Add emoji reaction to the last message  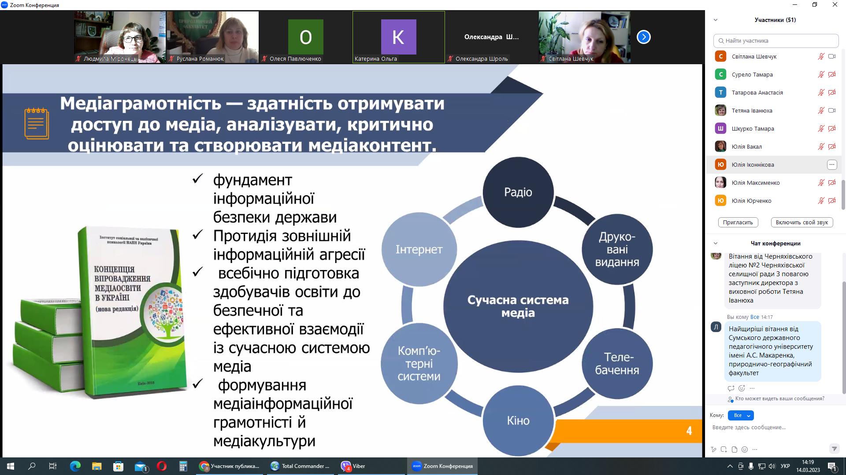[742, 388]
